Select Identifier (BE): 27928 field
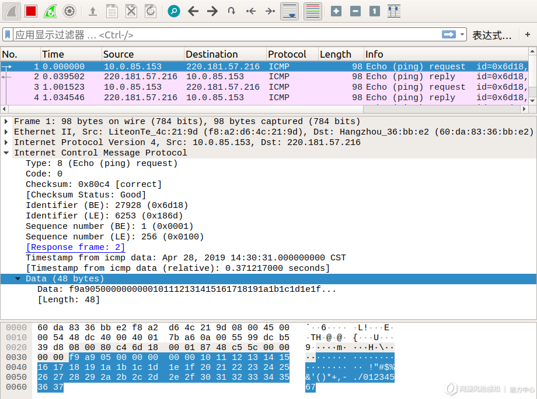537x399 pixels. tap(107, 205)
